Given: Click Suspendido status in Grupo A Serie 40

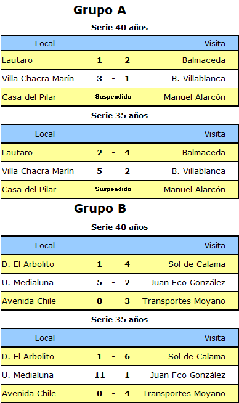Looking at the screenshot, I should pos(113,97).
